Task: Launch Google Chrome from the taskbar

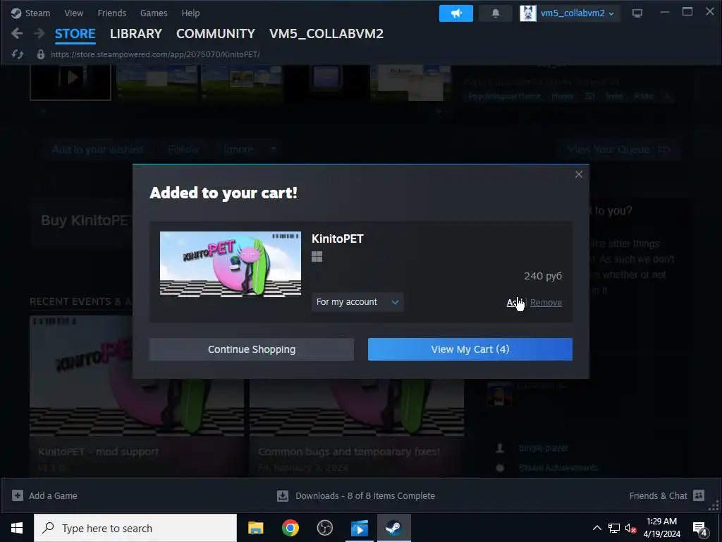Action: click(x=290, y=528)
